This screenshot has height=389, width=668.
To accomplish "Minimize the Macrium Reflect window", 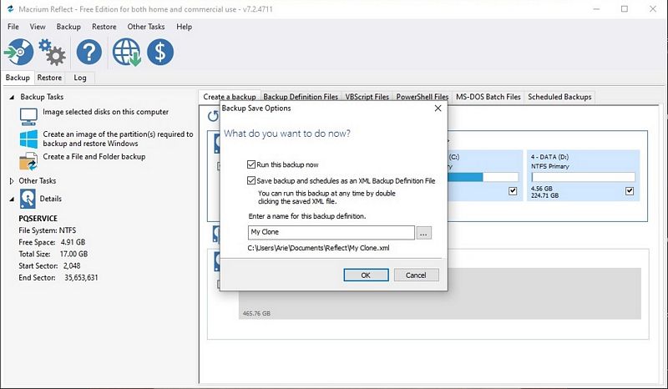I will pos(596,9).
